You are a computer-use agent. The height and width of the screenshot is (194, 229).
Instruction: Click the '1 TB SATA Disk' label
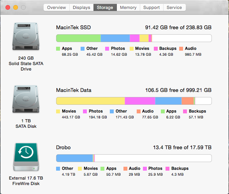coord(26,123)
